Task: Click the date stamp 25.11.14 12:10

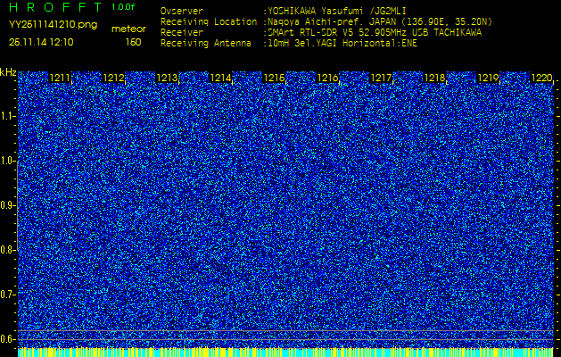Action: pyautogui.click(x=41, y=42)
